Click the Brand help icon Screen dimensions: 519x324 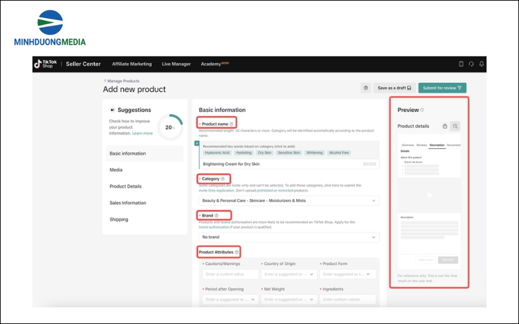click(217, 216)
